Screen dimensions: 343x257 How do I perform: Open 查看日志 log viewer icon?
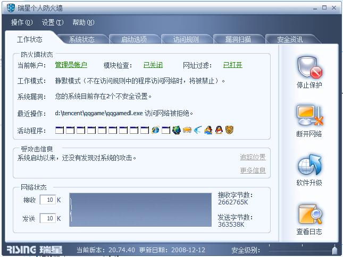[x=309, y=214]
